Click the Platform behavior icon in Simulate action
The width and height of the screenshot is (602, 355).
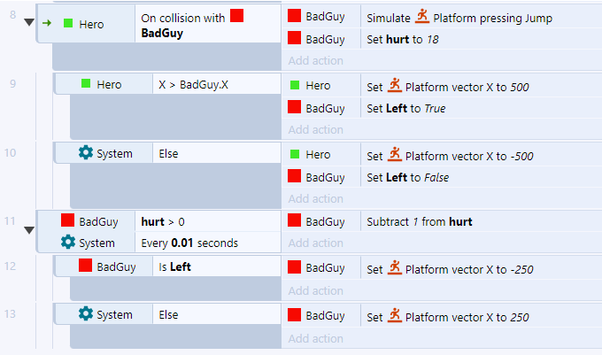[x=422, y=17]
